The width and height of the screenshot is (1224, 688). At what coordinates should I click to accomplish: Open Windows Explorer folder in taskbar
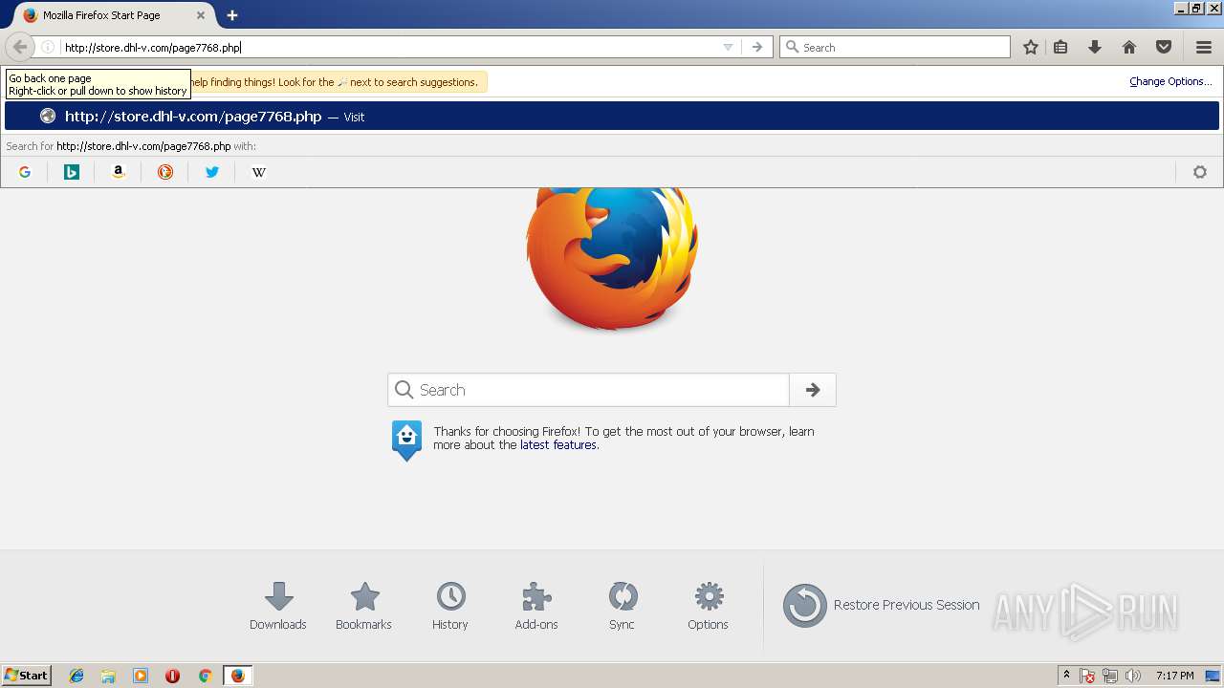coord(108,676)
